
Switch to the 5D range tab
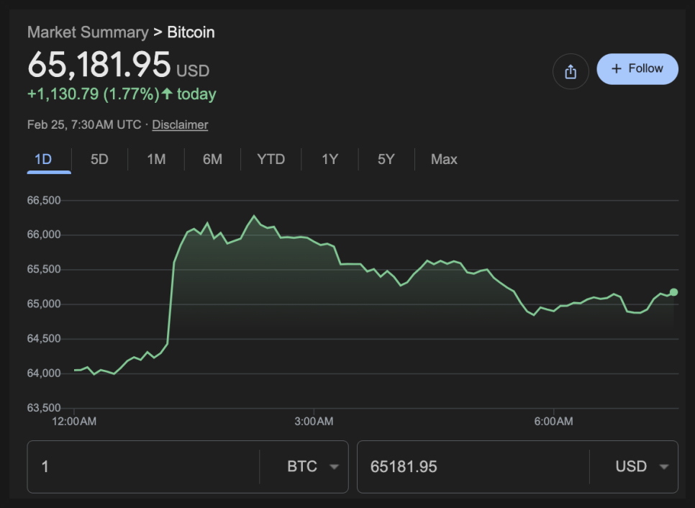pos(99,159)
